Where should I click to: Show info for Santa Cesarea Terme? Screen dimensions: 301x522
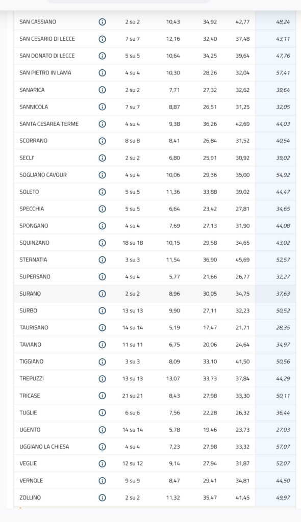pyautogui.click(x=103, y=124)
